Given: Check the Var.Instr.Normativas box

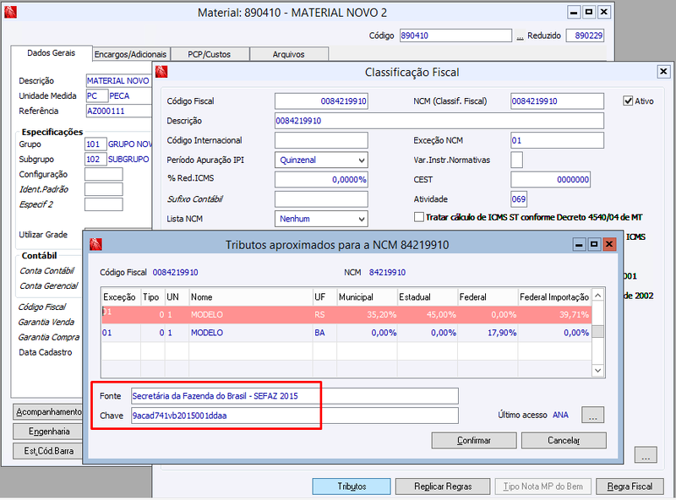Looking at the screenshot, I should coord(516,160).
